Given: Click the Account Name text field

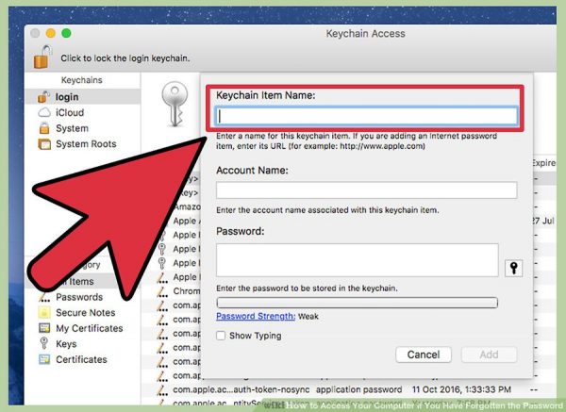Looking at the screenshot, I should [367, 190].
